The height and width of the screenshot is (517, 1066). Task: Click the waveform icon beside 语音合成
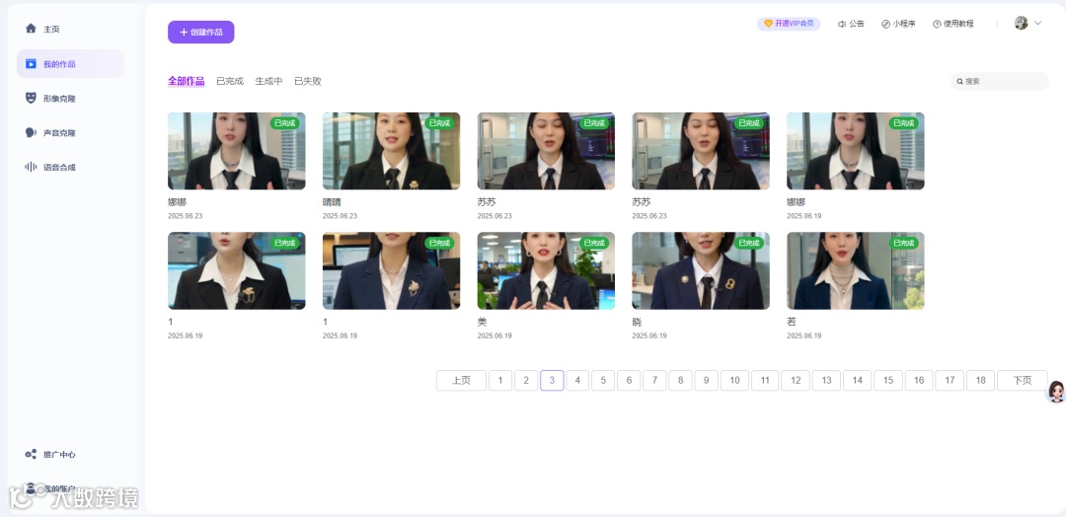click(x=31, y=167)
